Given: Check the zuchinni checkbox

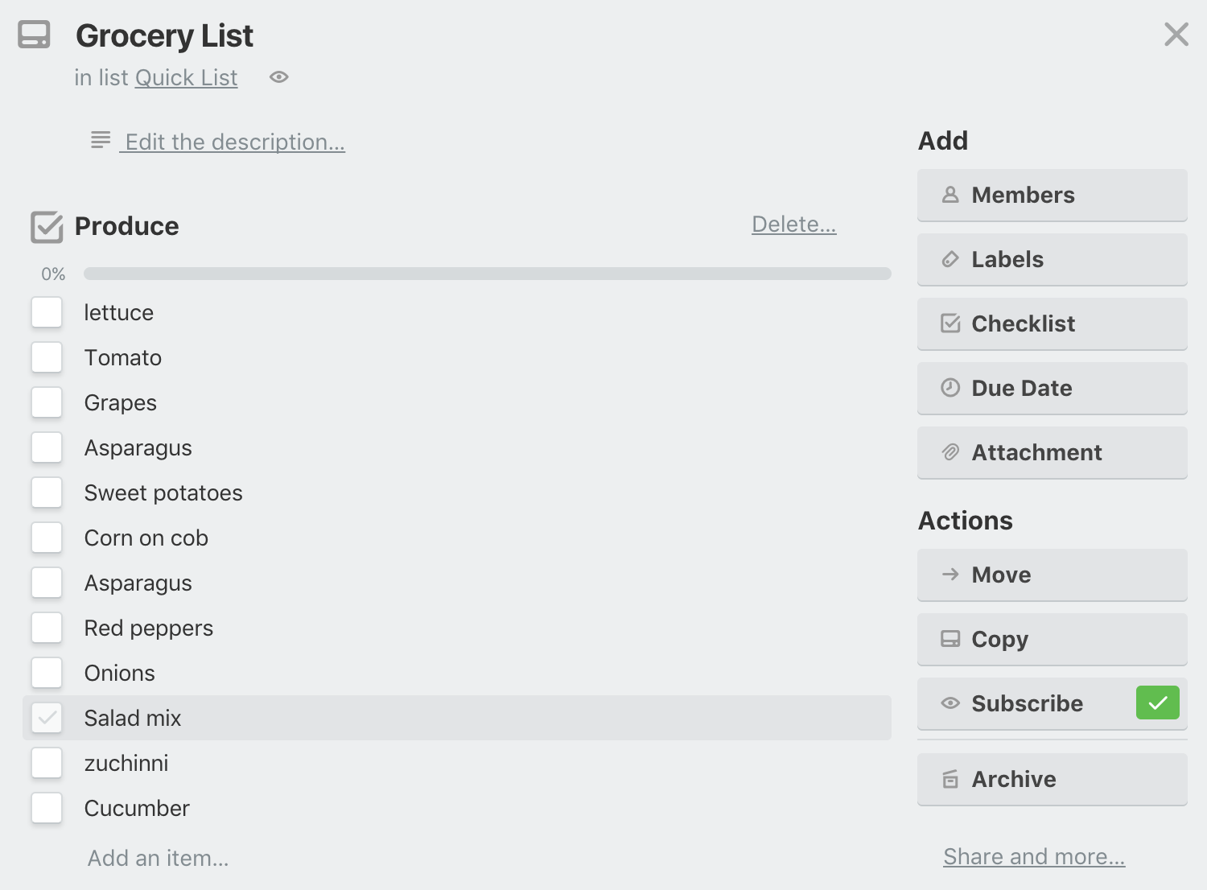Looking at the screenshot, I should point(47,763).
